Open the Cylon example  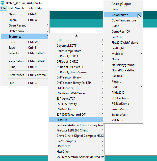123,26
